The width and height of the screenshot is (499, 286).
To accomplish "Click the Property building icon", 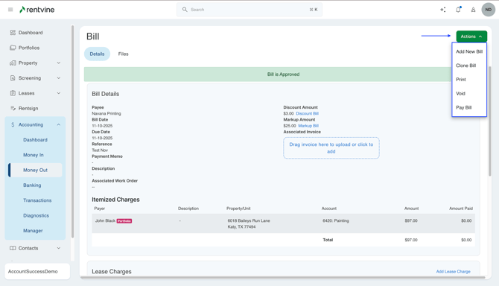I will click(13, 63).
